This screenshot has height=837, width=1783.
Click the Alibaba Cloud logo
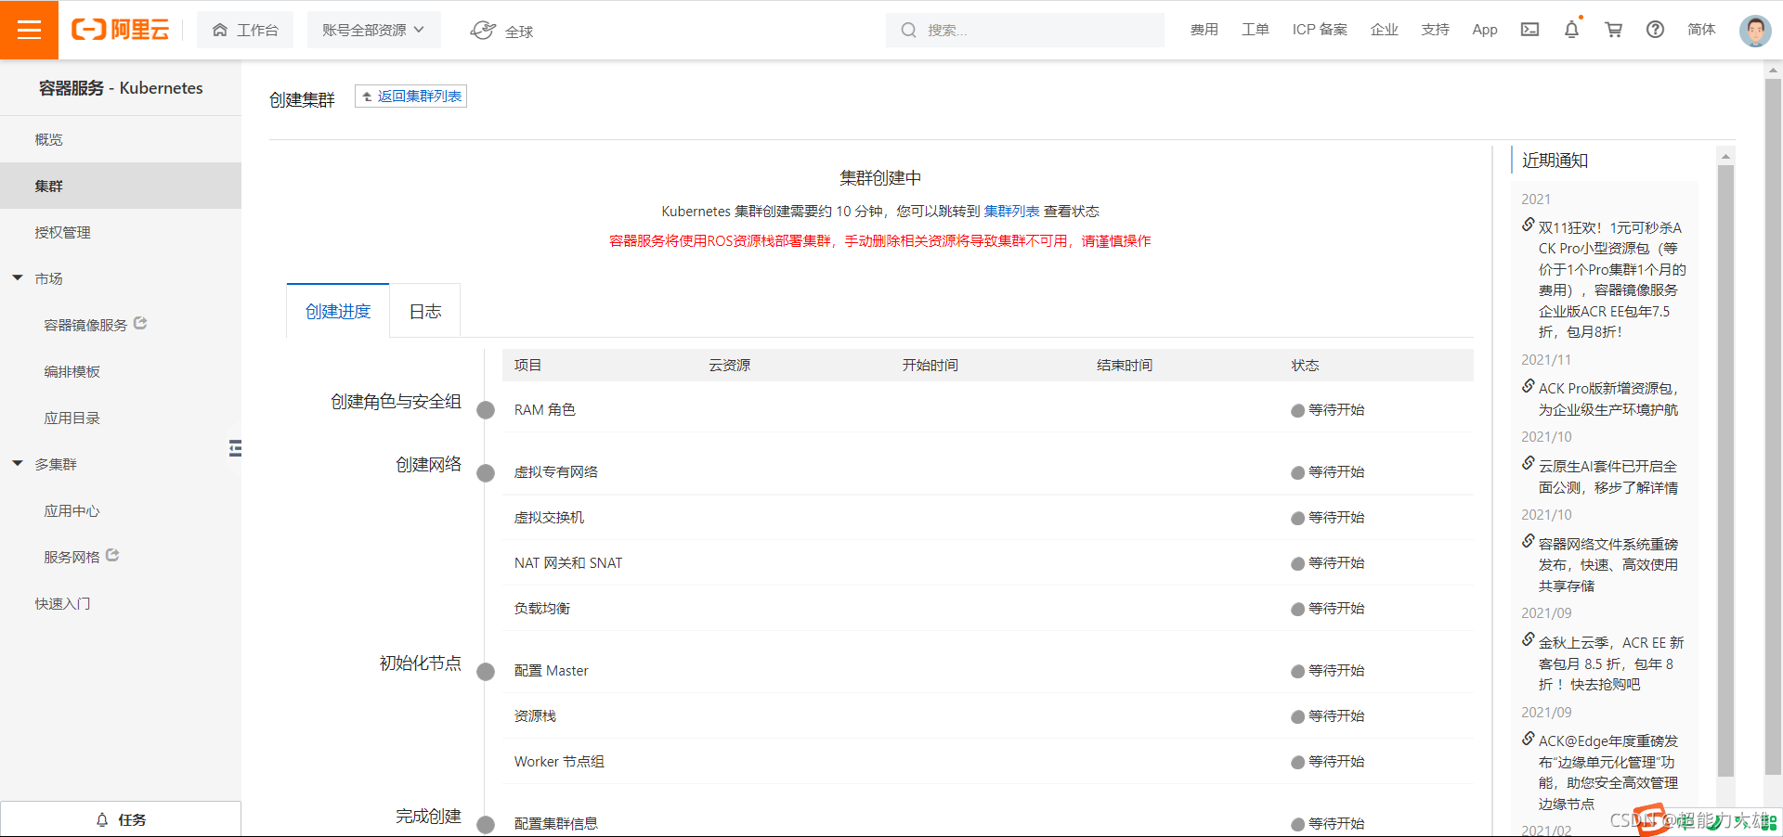point(121,30)
